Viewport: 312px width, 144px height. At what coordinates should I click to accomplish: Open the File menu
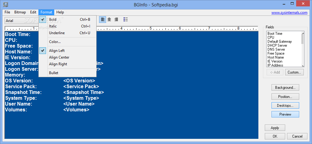click(7, 12)
